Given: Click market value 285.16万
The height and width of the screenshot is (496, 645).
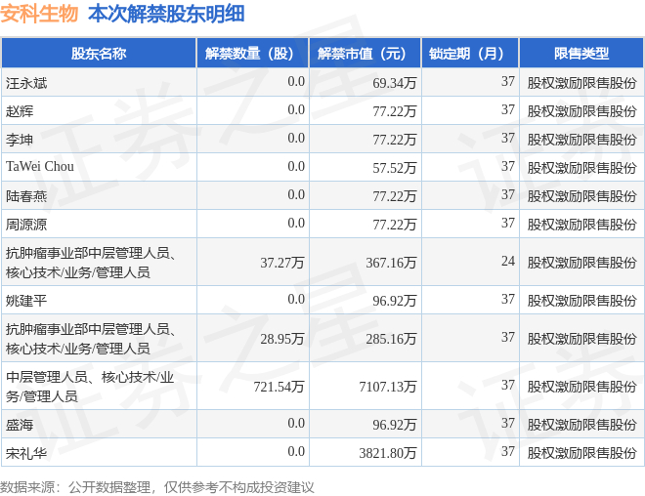Looking at the screenshot, I should [x=391, y=339].
